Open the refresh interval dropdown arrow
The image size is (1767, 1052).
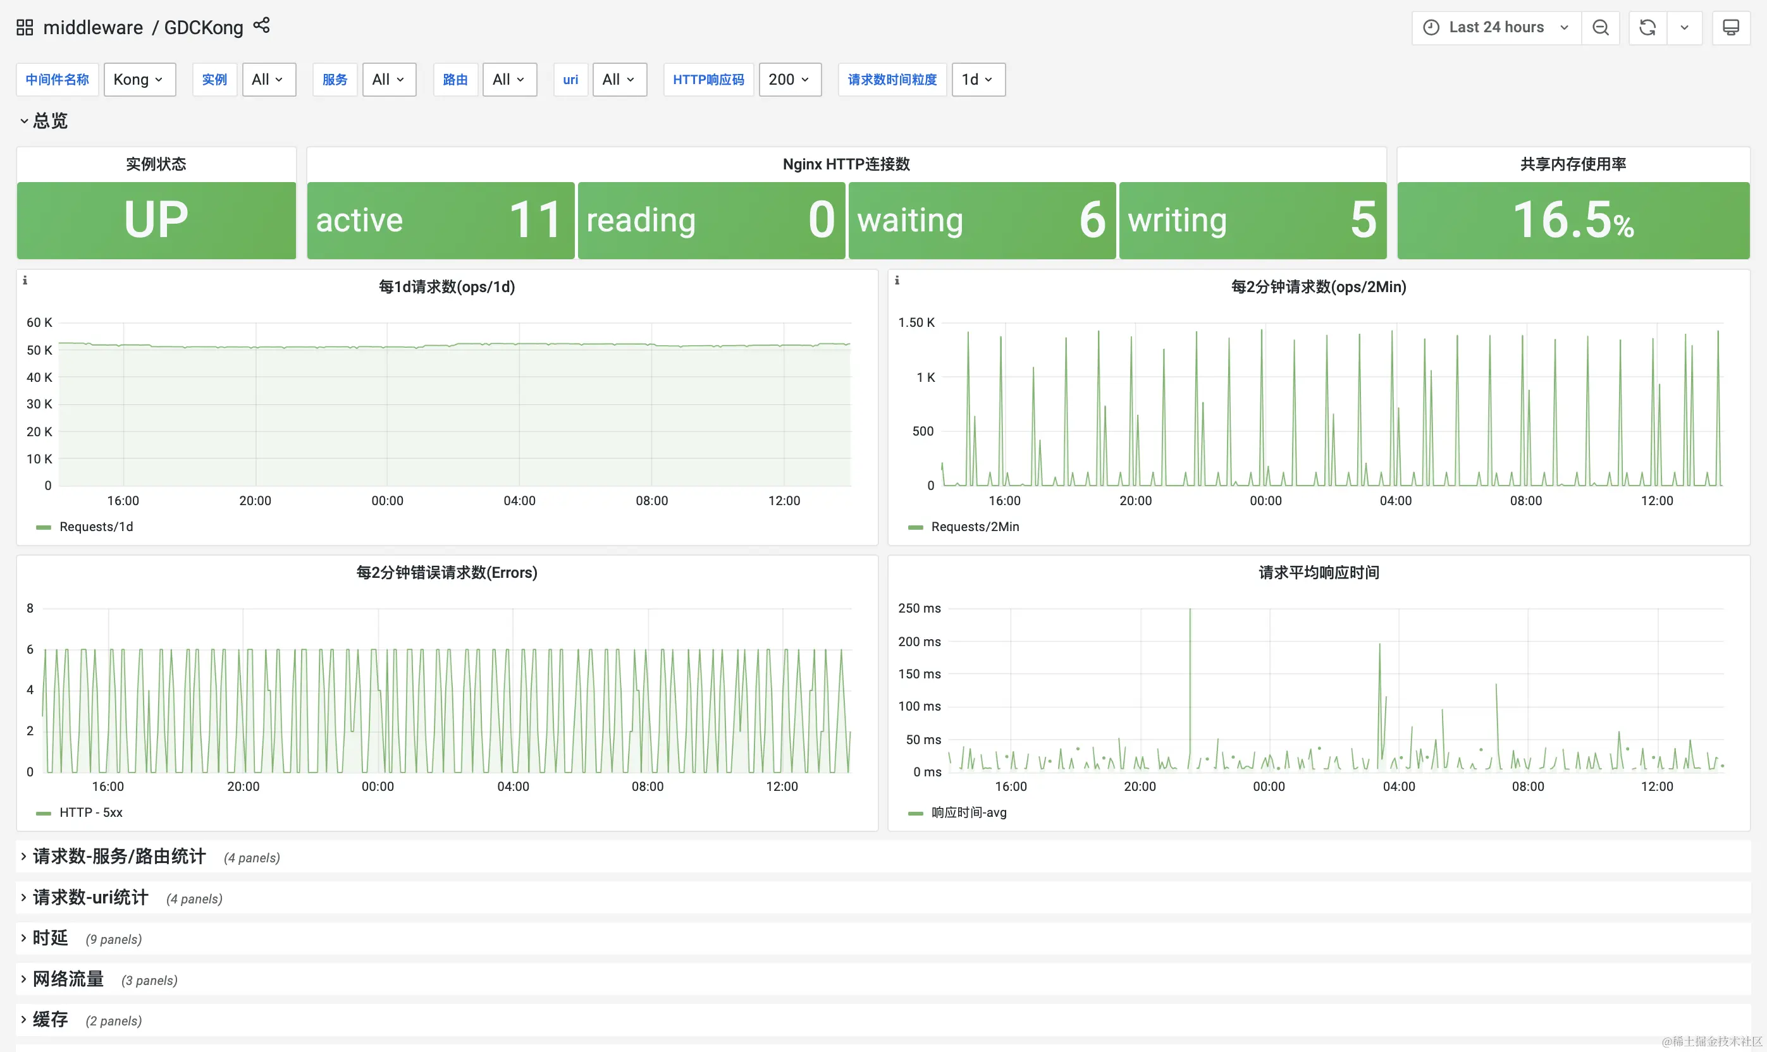pos(1684,28)
